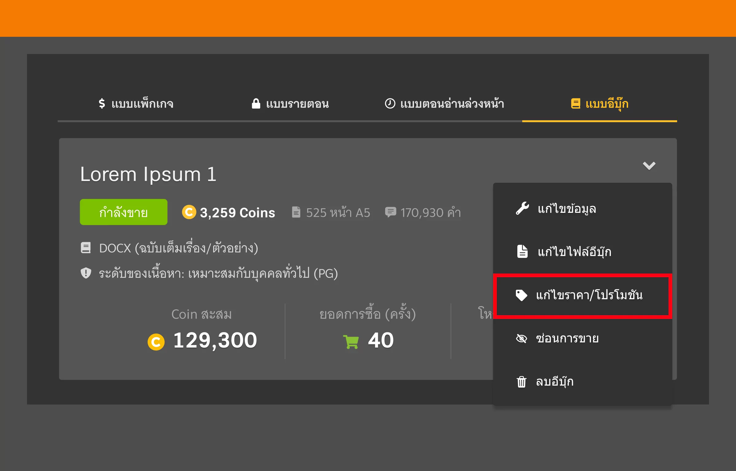Screen dimensions: 736x471
Task: Switch to the แบบแพ็กเกจ tab
Action: point(136,104)
